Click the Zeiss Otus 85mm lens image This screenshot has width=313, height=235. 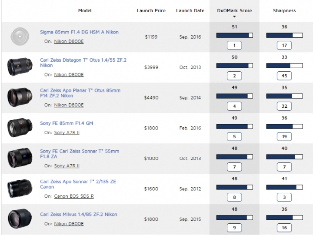coord(20,98)
